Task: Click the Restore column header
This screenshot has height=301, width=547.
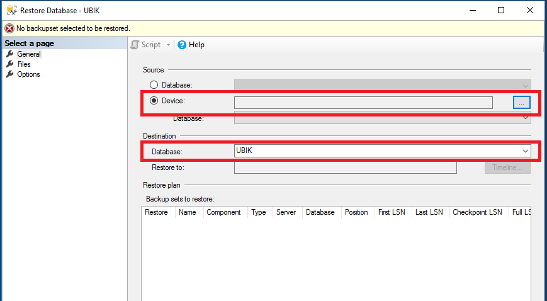Action: tap(156, 212)
